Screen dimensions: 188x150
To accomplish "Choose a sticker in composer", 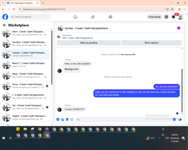I will pyautogui.click(x=67, y=119).
